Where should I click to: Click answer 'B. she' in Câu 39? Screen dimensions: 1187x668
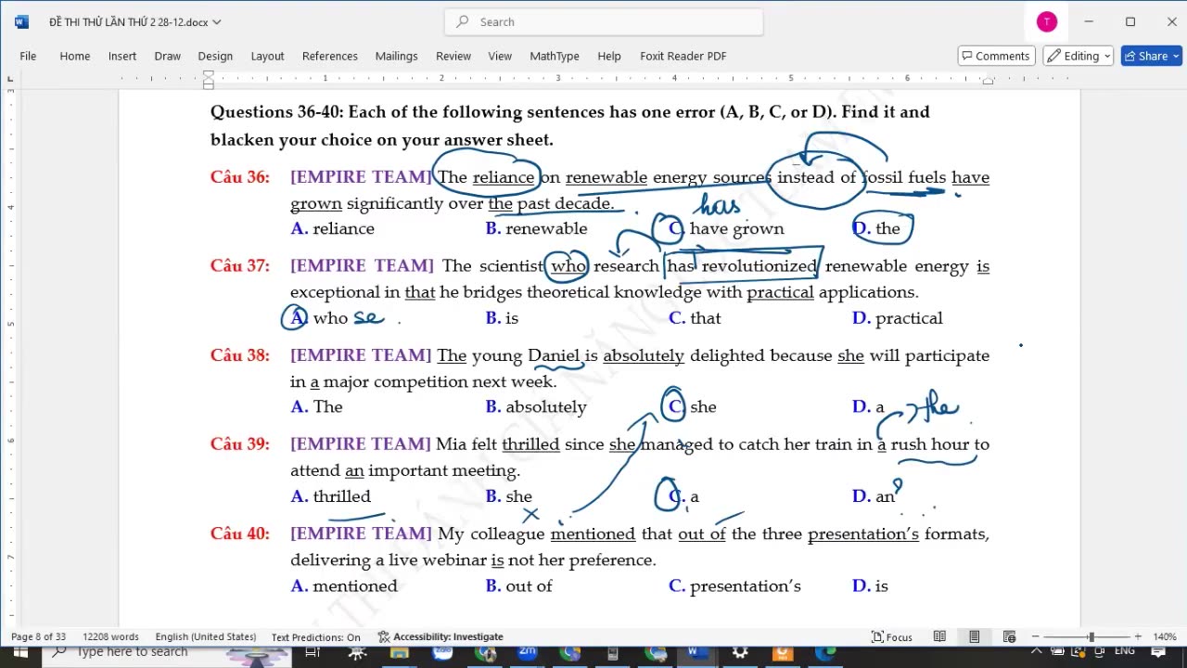click(x=509, y=496)
